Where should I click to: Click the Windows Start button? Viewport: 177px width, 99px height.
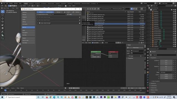[x=2, y=97]
